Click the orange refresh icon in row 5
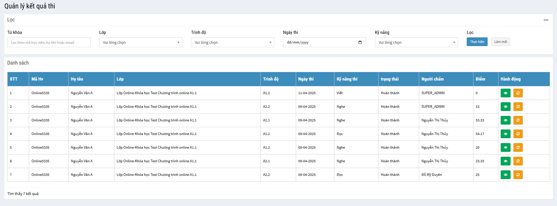Screen dimensions: 557x206 [518, 147]
